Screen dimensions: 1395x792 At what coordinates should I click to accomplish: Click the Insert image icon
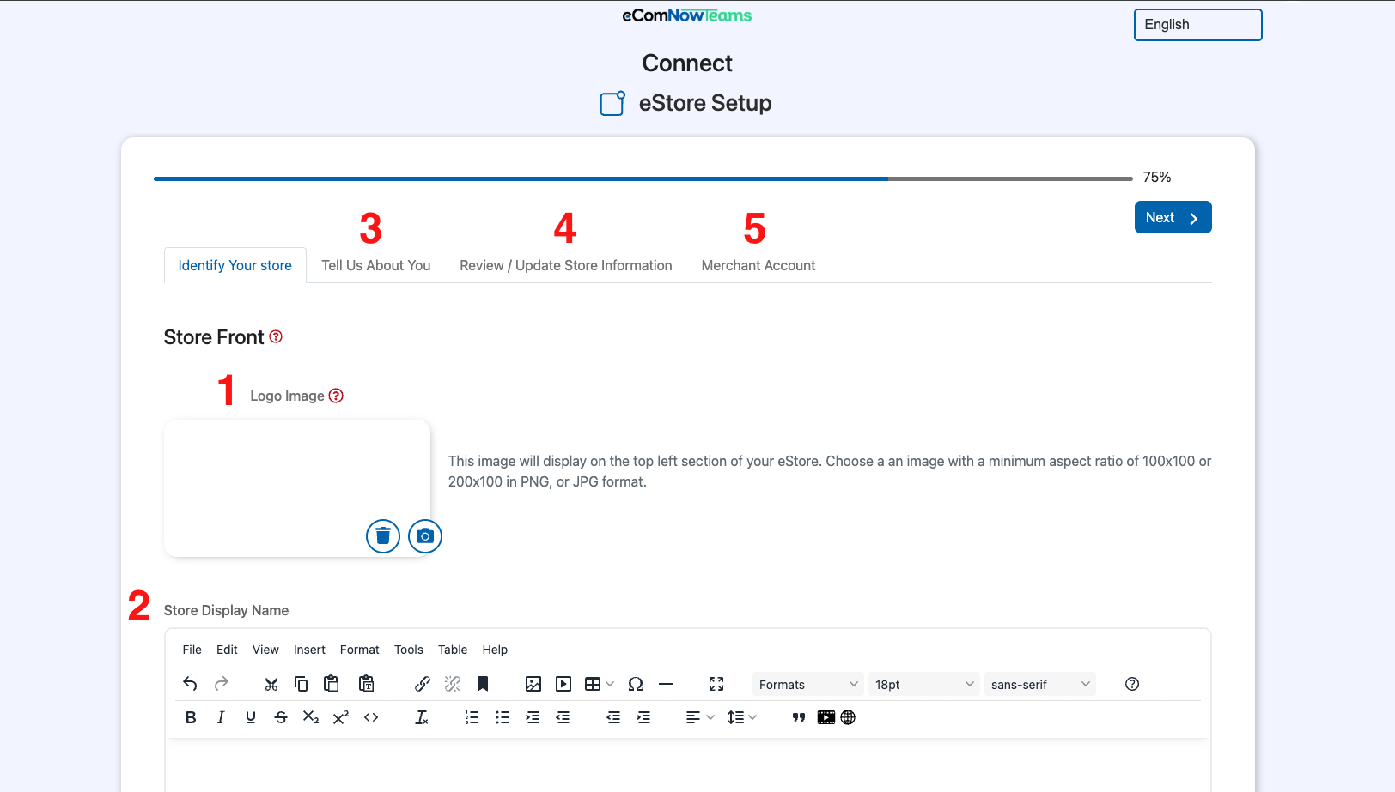533,684
